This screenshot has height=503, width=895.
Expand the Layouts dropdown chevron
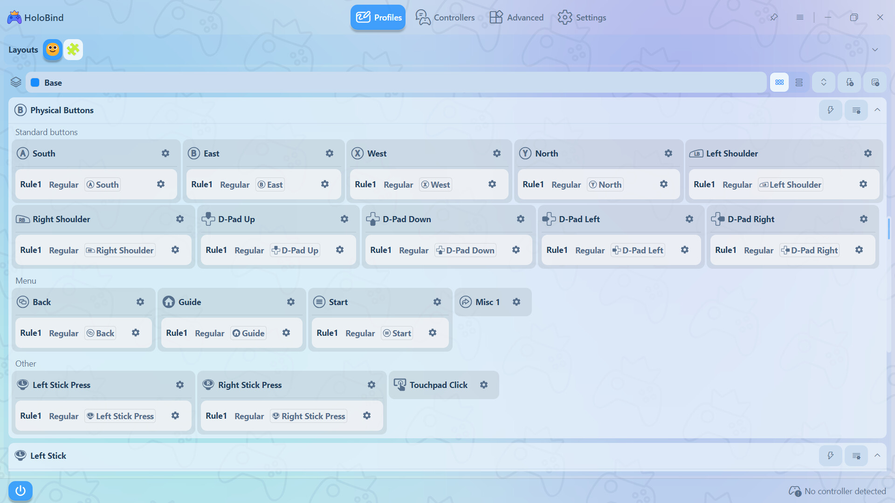coord(875,50)
